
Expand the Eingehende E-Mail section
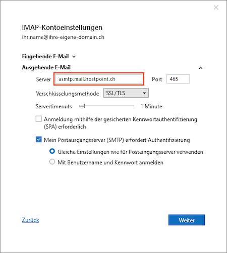pyautogui.click(x=74, y=57)
